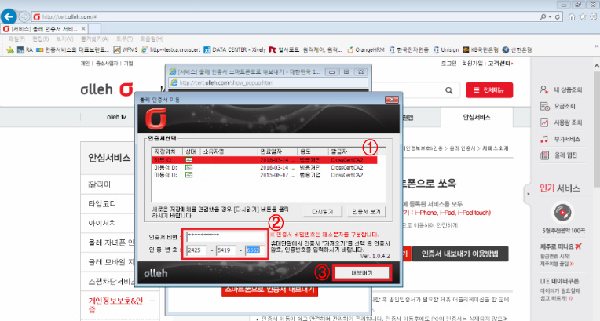This screenshot has height=321, width=600.
Task: Sort the list by the 만료일자 column header
Action: (277, 151)
